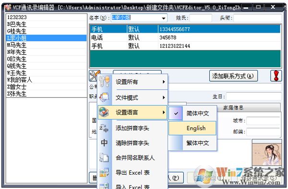Select phone row 12123122144
288x189 pixels.
(x=185, y=46)
